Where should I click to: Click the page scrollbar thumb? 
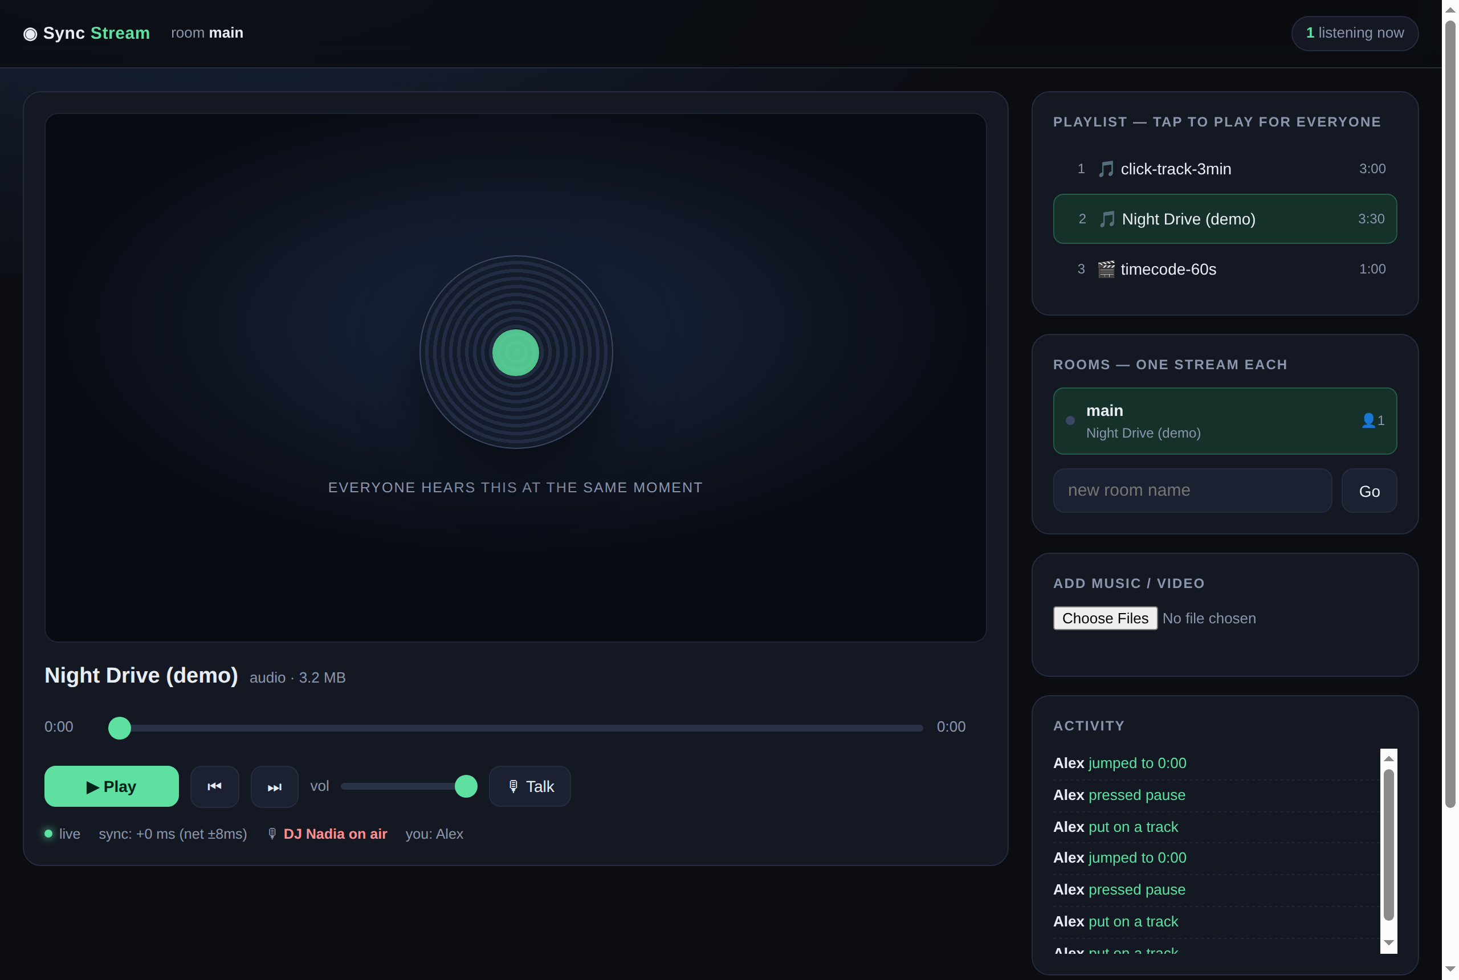[1450, 414]
